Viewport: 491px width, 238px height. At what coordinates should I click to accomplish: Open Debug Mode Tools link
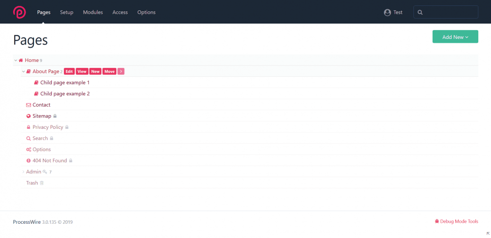456,222
